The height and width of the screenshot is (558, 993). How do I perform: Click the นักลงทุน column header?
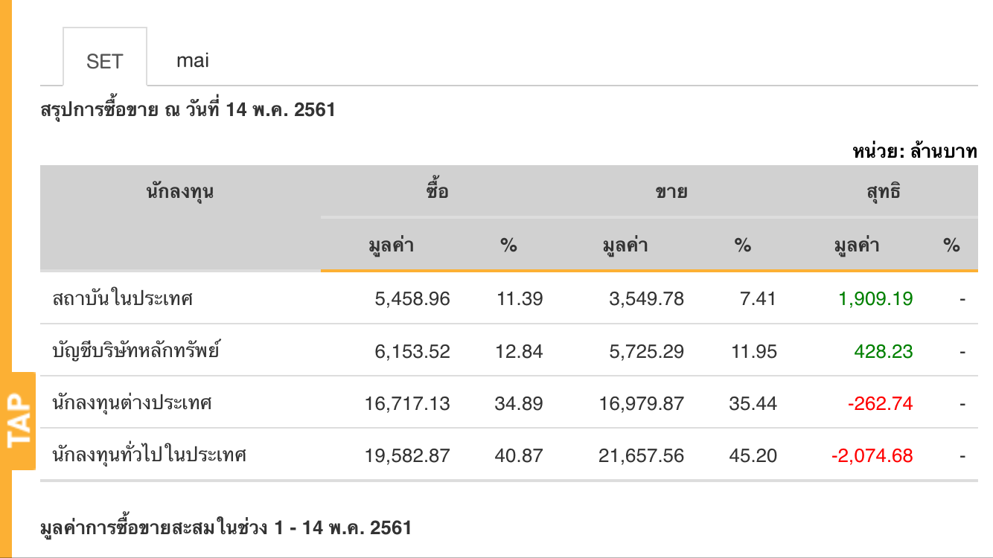coord(180,192)
